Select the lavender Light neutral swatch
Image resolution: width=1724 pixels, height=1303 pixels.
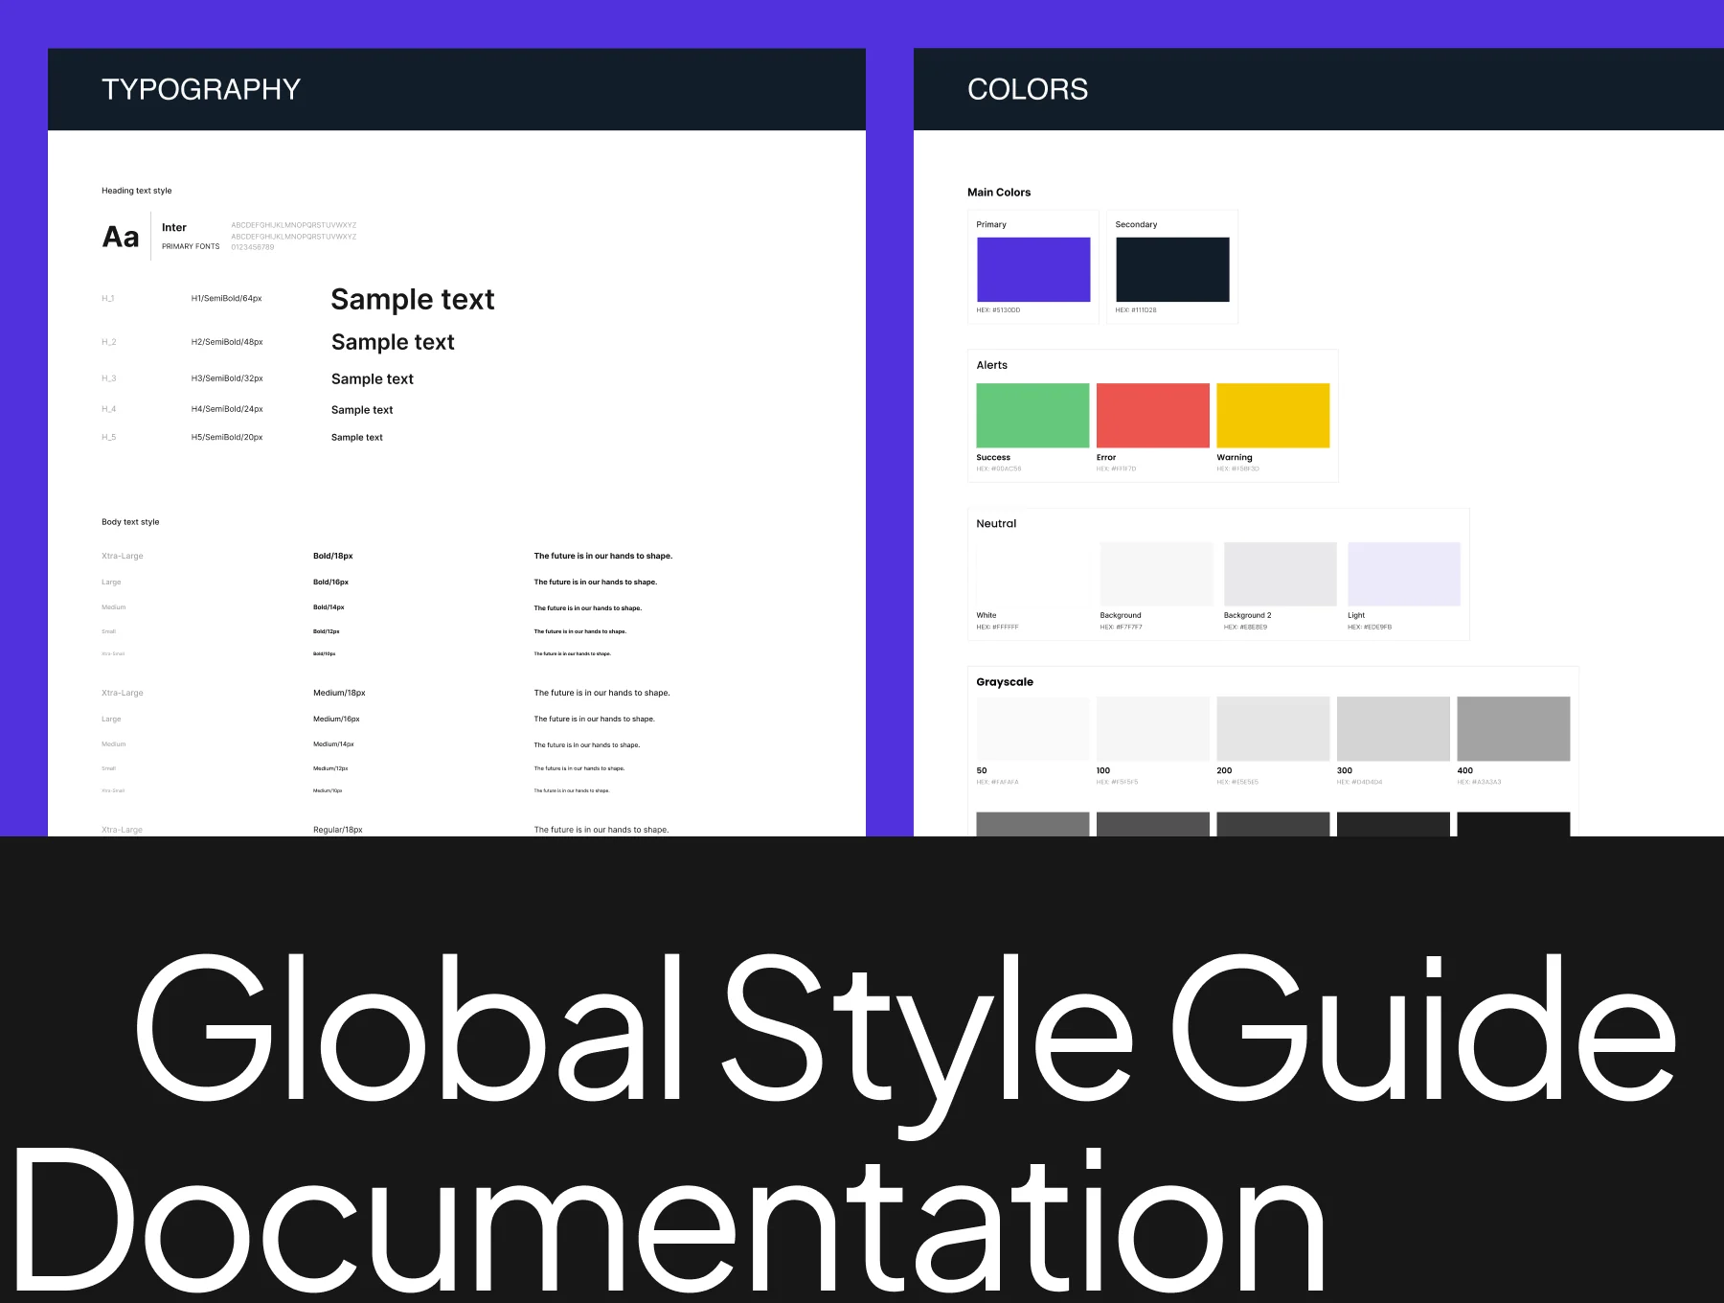[1404, 574]
